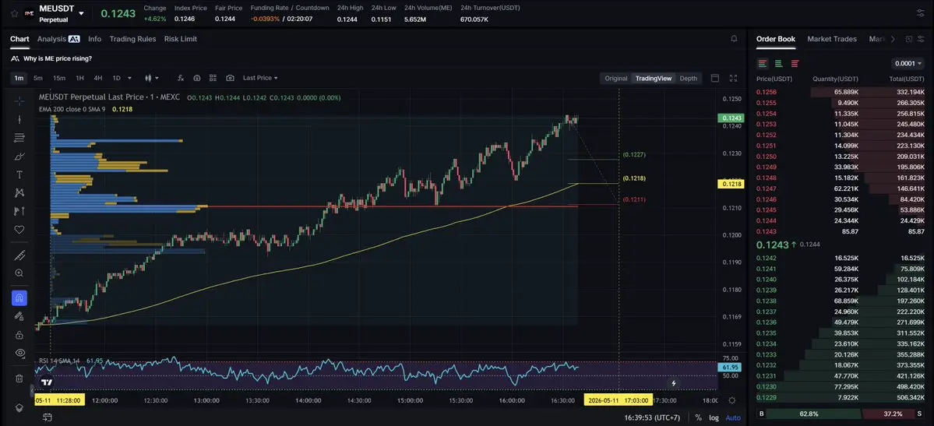Screen dimensions: 934x426
Task: Open the MEUSDT pair selector dropdown
Action: (81, 13)
